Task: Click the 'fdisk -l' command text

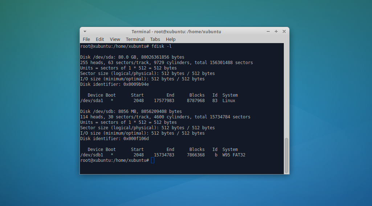Action: click(162, 46)
